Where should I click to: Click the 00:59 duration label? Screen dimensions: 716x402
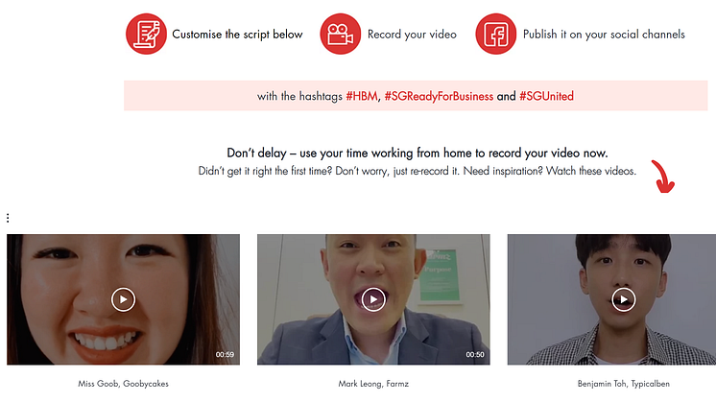coord(225,355)
